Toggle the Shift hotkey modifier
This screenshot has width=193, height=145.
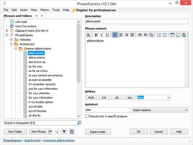tap(91, 97)
